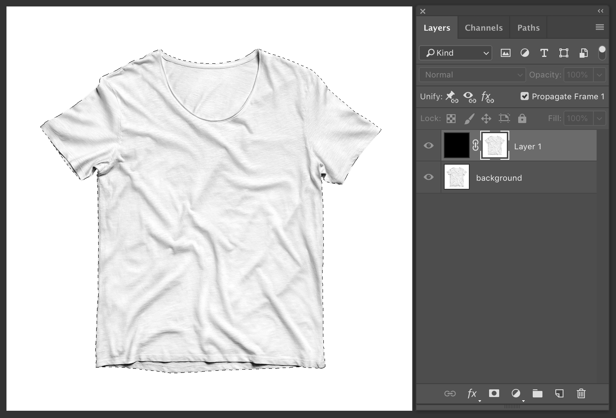Toggle visibility of Layer 1
Viewport: 616px width, 418px height.
coord(428,145)
